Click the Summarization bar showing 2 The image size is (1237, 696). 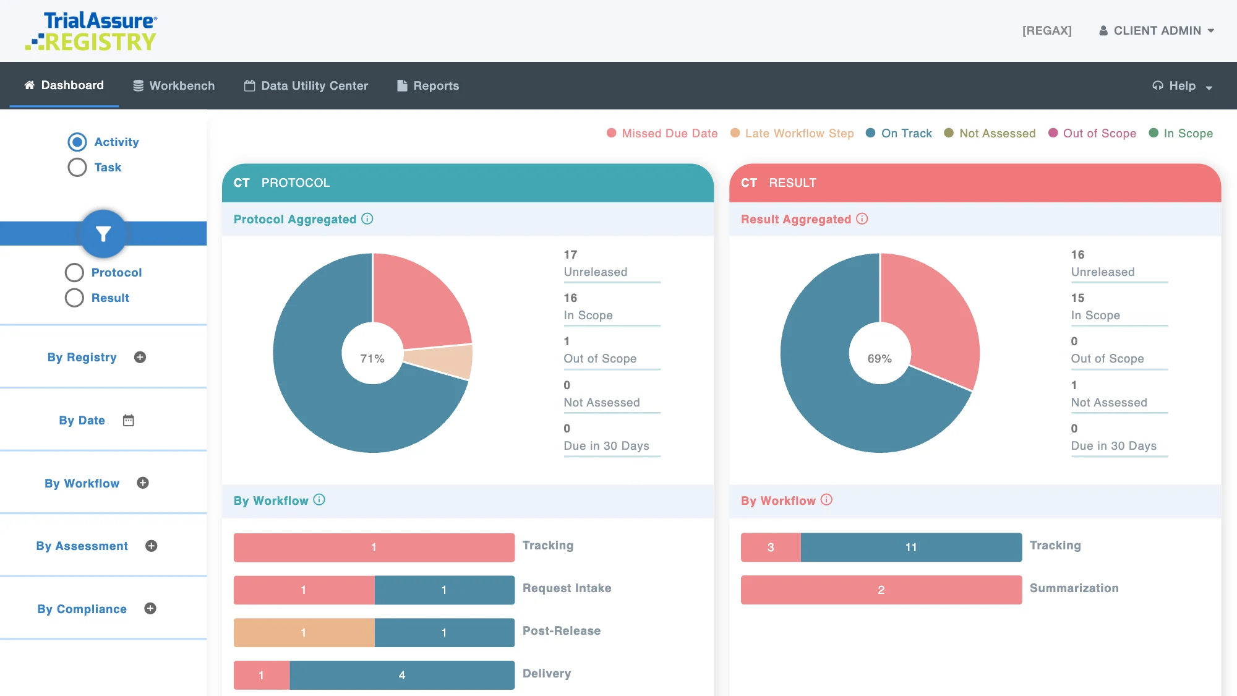pyautogui.click(x=881, y=590)
